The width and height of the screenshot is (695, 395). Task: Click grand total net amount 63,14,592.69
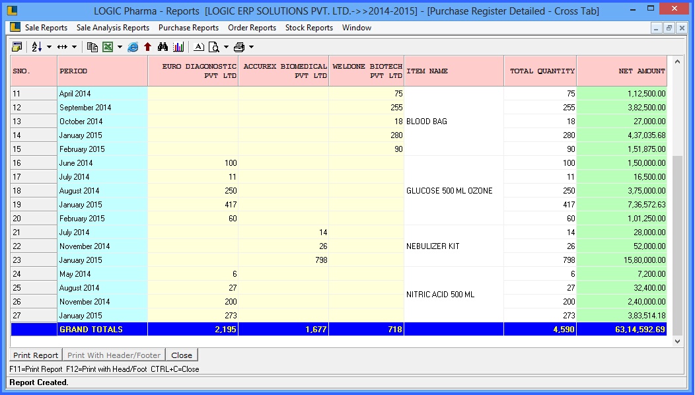pyautogui.click(x=622, y=329)
